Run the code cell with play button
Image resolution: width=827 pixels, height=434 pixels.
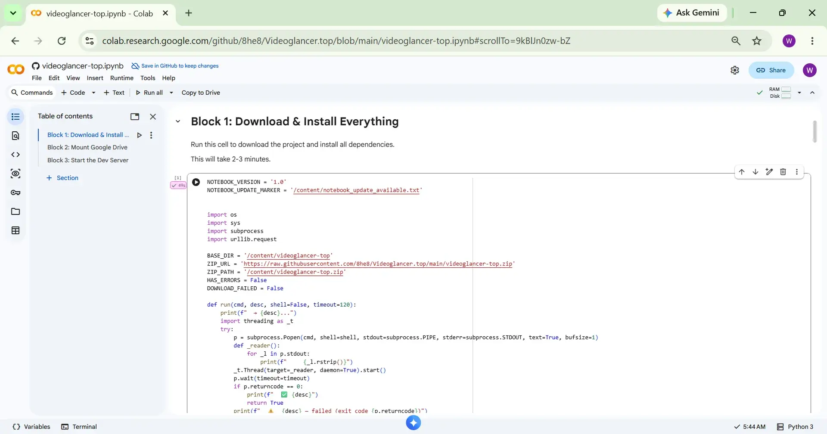(196, 182)
